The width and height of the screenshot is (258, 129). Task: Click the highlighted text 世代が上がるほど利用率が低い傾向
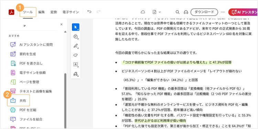click(160, 120)
